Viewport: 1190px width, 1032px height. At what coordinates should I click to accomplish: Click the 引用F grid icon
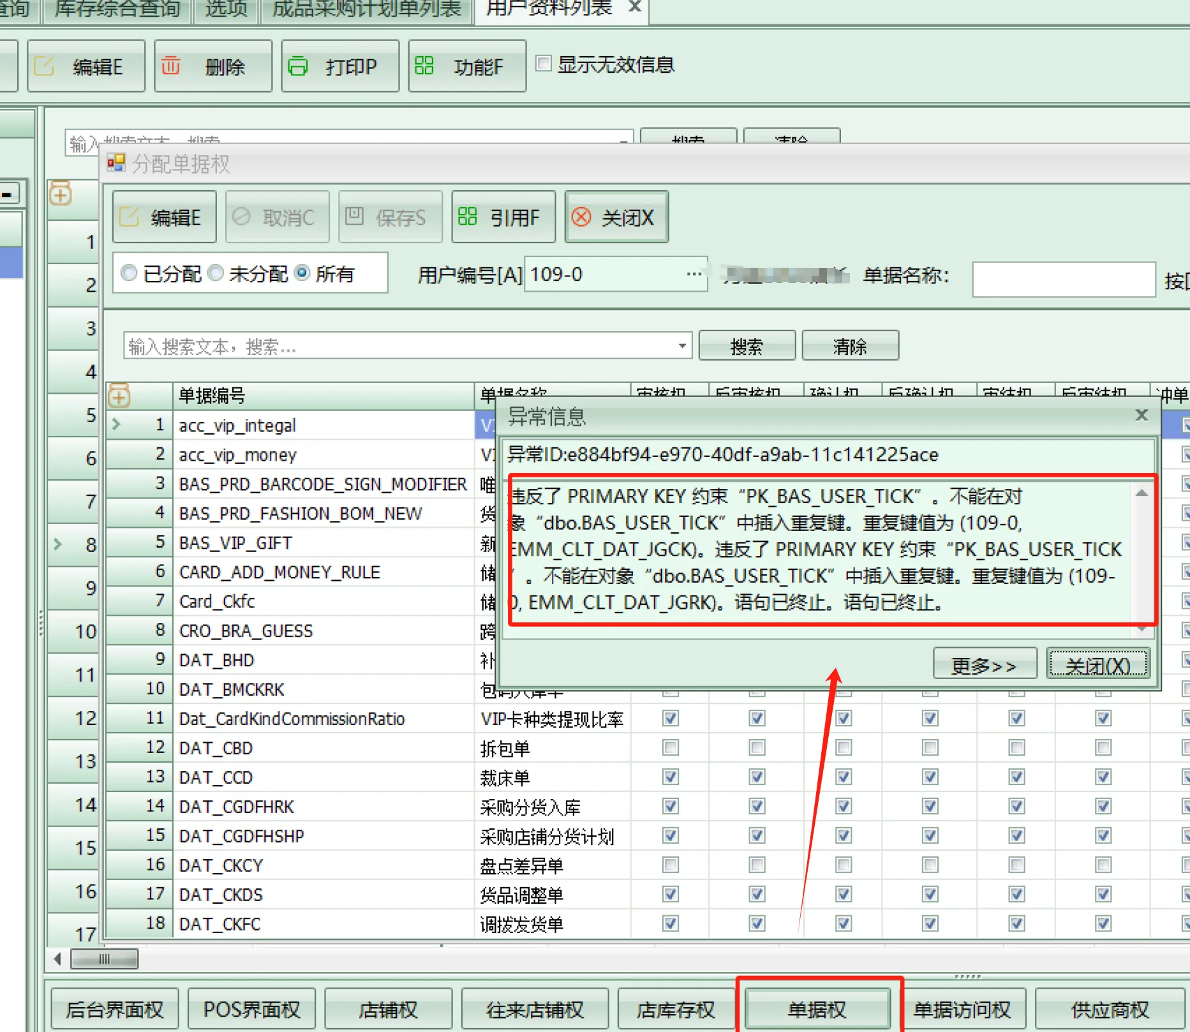tap(467, 216)
